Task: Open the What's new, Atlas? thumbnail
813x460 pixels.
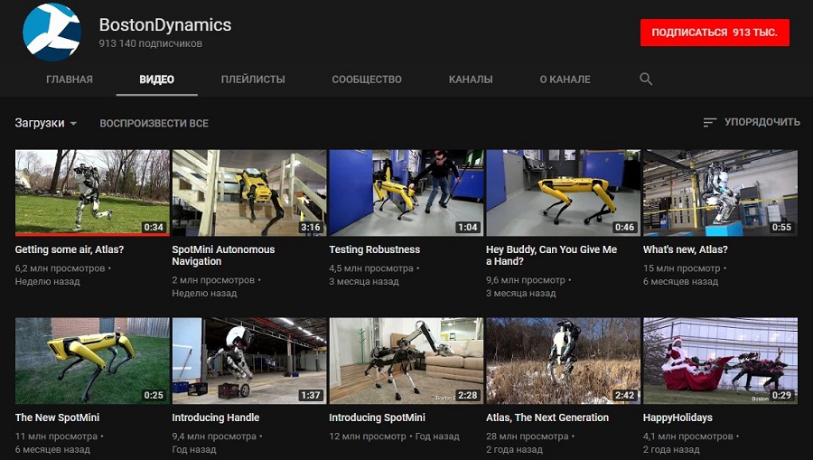Action: click(x=720, y=192)
